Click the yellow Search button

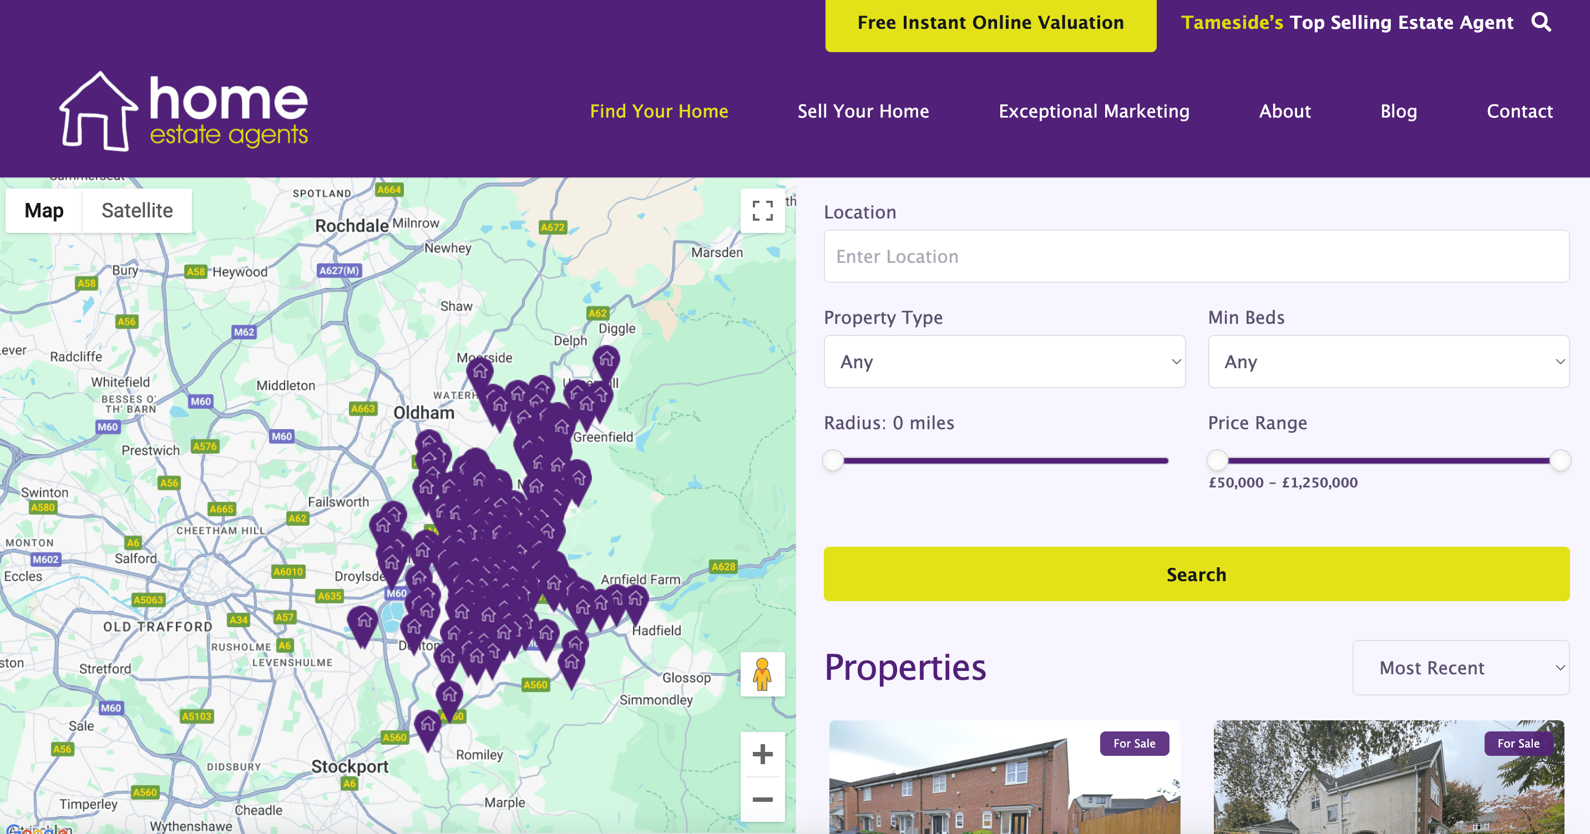[1196, 574]
